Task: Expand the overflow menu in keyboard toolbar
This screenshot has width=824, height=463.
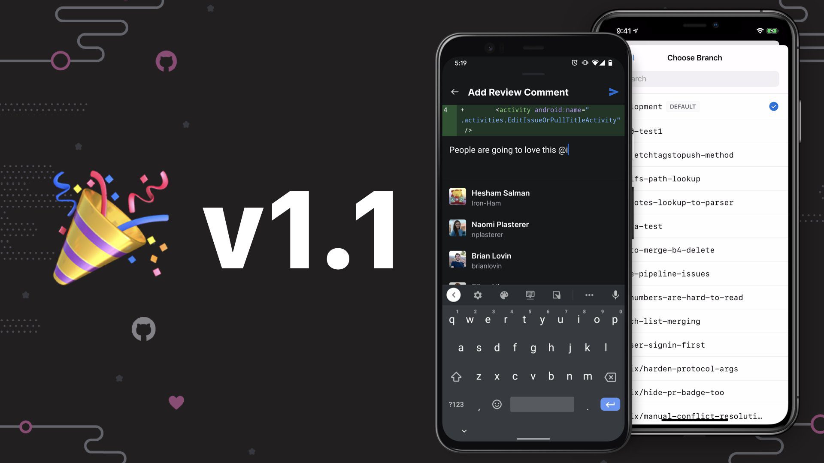Action: pyautogui.click(x=588, y=294)
